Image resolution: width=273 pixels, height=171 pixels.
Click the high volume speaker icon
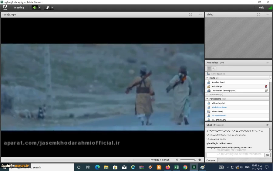click(200, 160)
